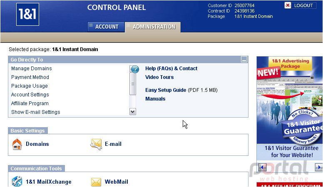Viewport: 323px width, 187px height.
Task: Click the Communication Tools section header
Action: (x=36, y=168)
